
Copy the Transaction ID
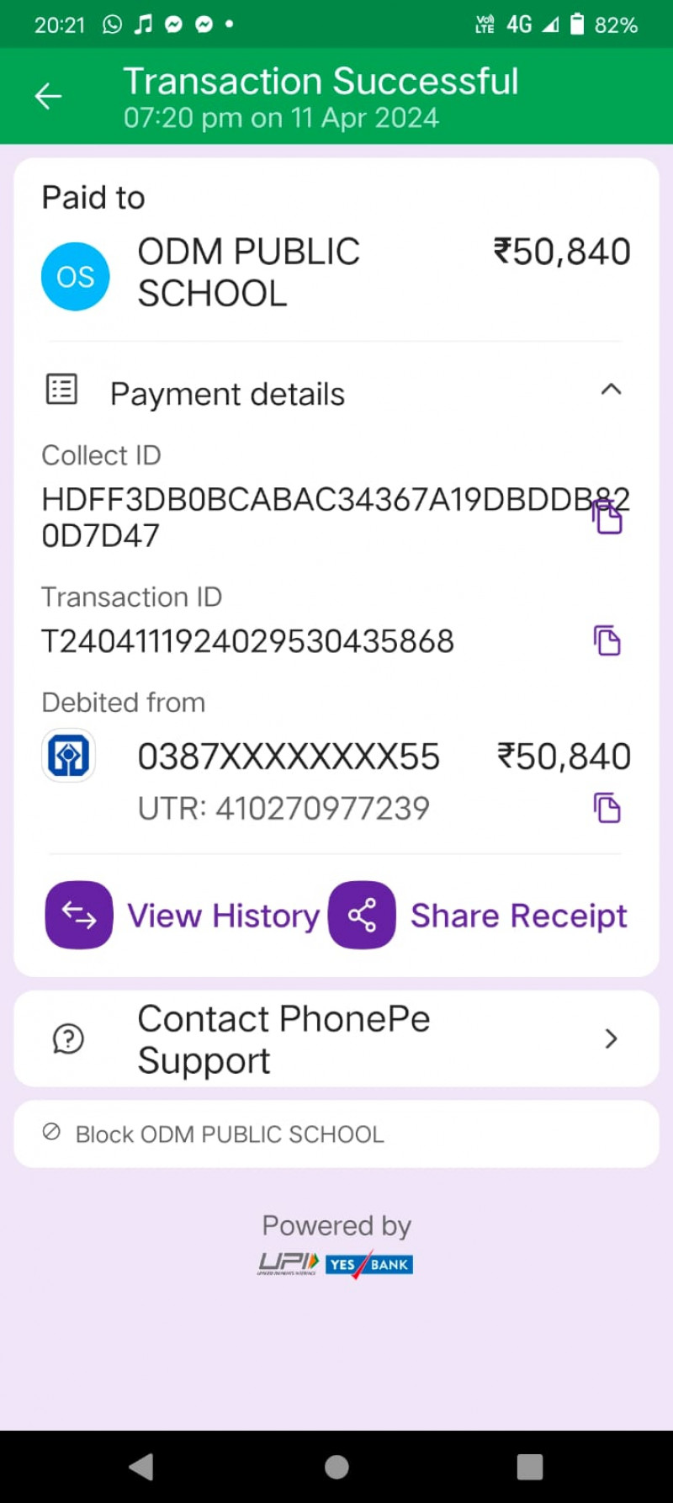607,641
